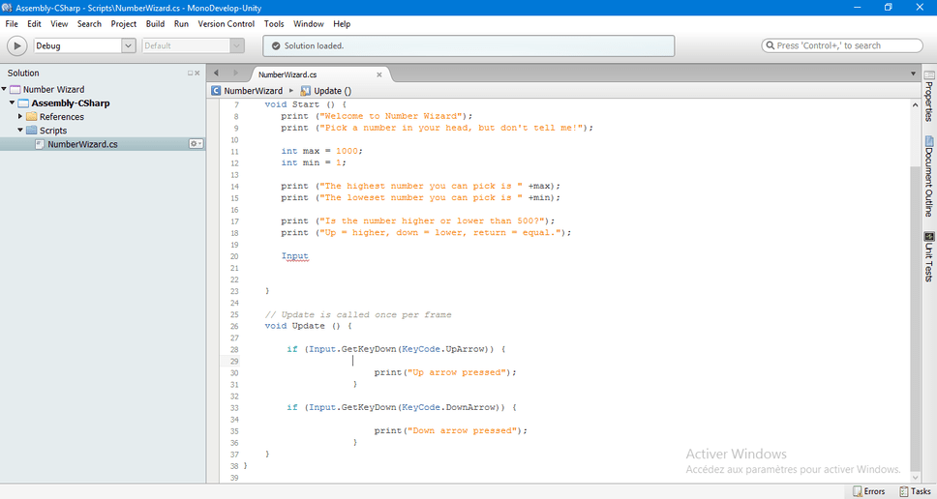Expand the References folder
The height and width of the screenshot is (499, 937).
(x=20, y=116)
